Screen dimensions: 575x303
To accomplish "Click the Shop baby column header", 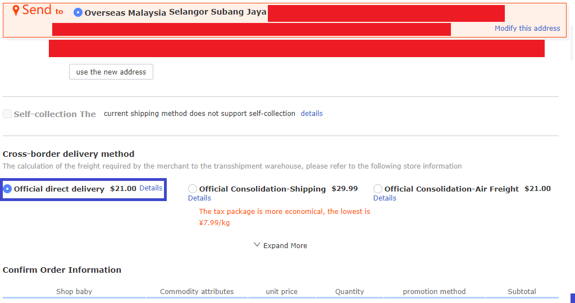I will 74,292.
